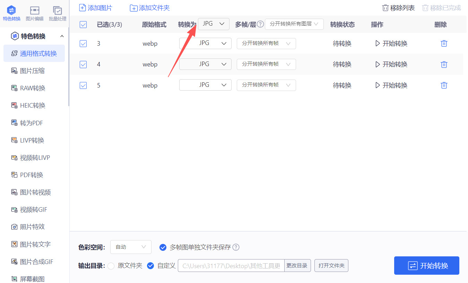468x283 pixels.
Task: Open the header 转换为 JPG dropdown
Action: tap(214, 24)
